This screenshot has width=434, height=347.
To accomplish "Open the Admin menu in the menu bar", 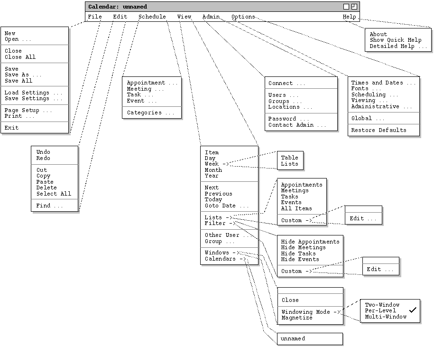I will [211, 17].
